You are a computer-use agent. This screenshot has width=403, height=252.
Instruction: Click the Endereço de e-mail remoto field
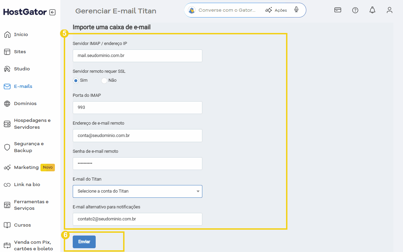(138, 136)
